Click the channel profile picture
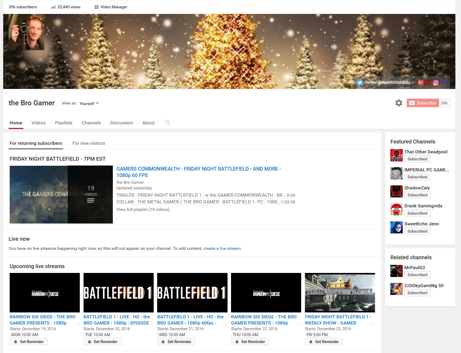 tap(27, 32)
